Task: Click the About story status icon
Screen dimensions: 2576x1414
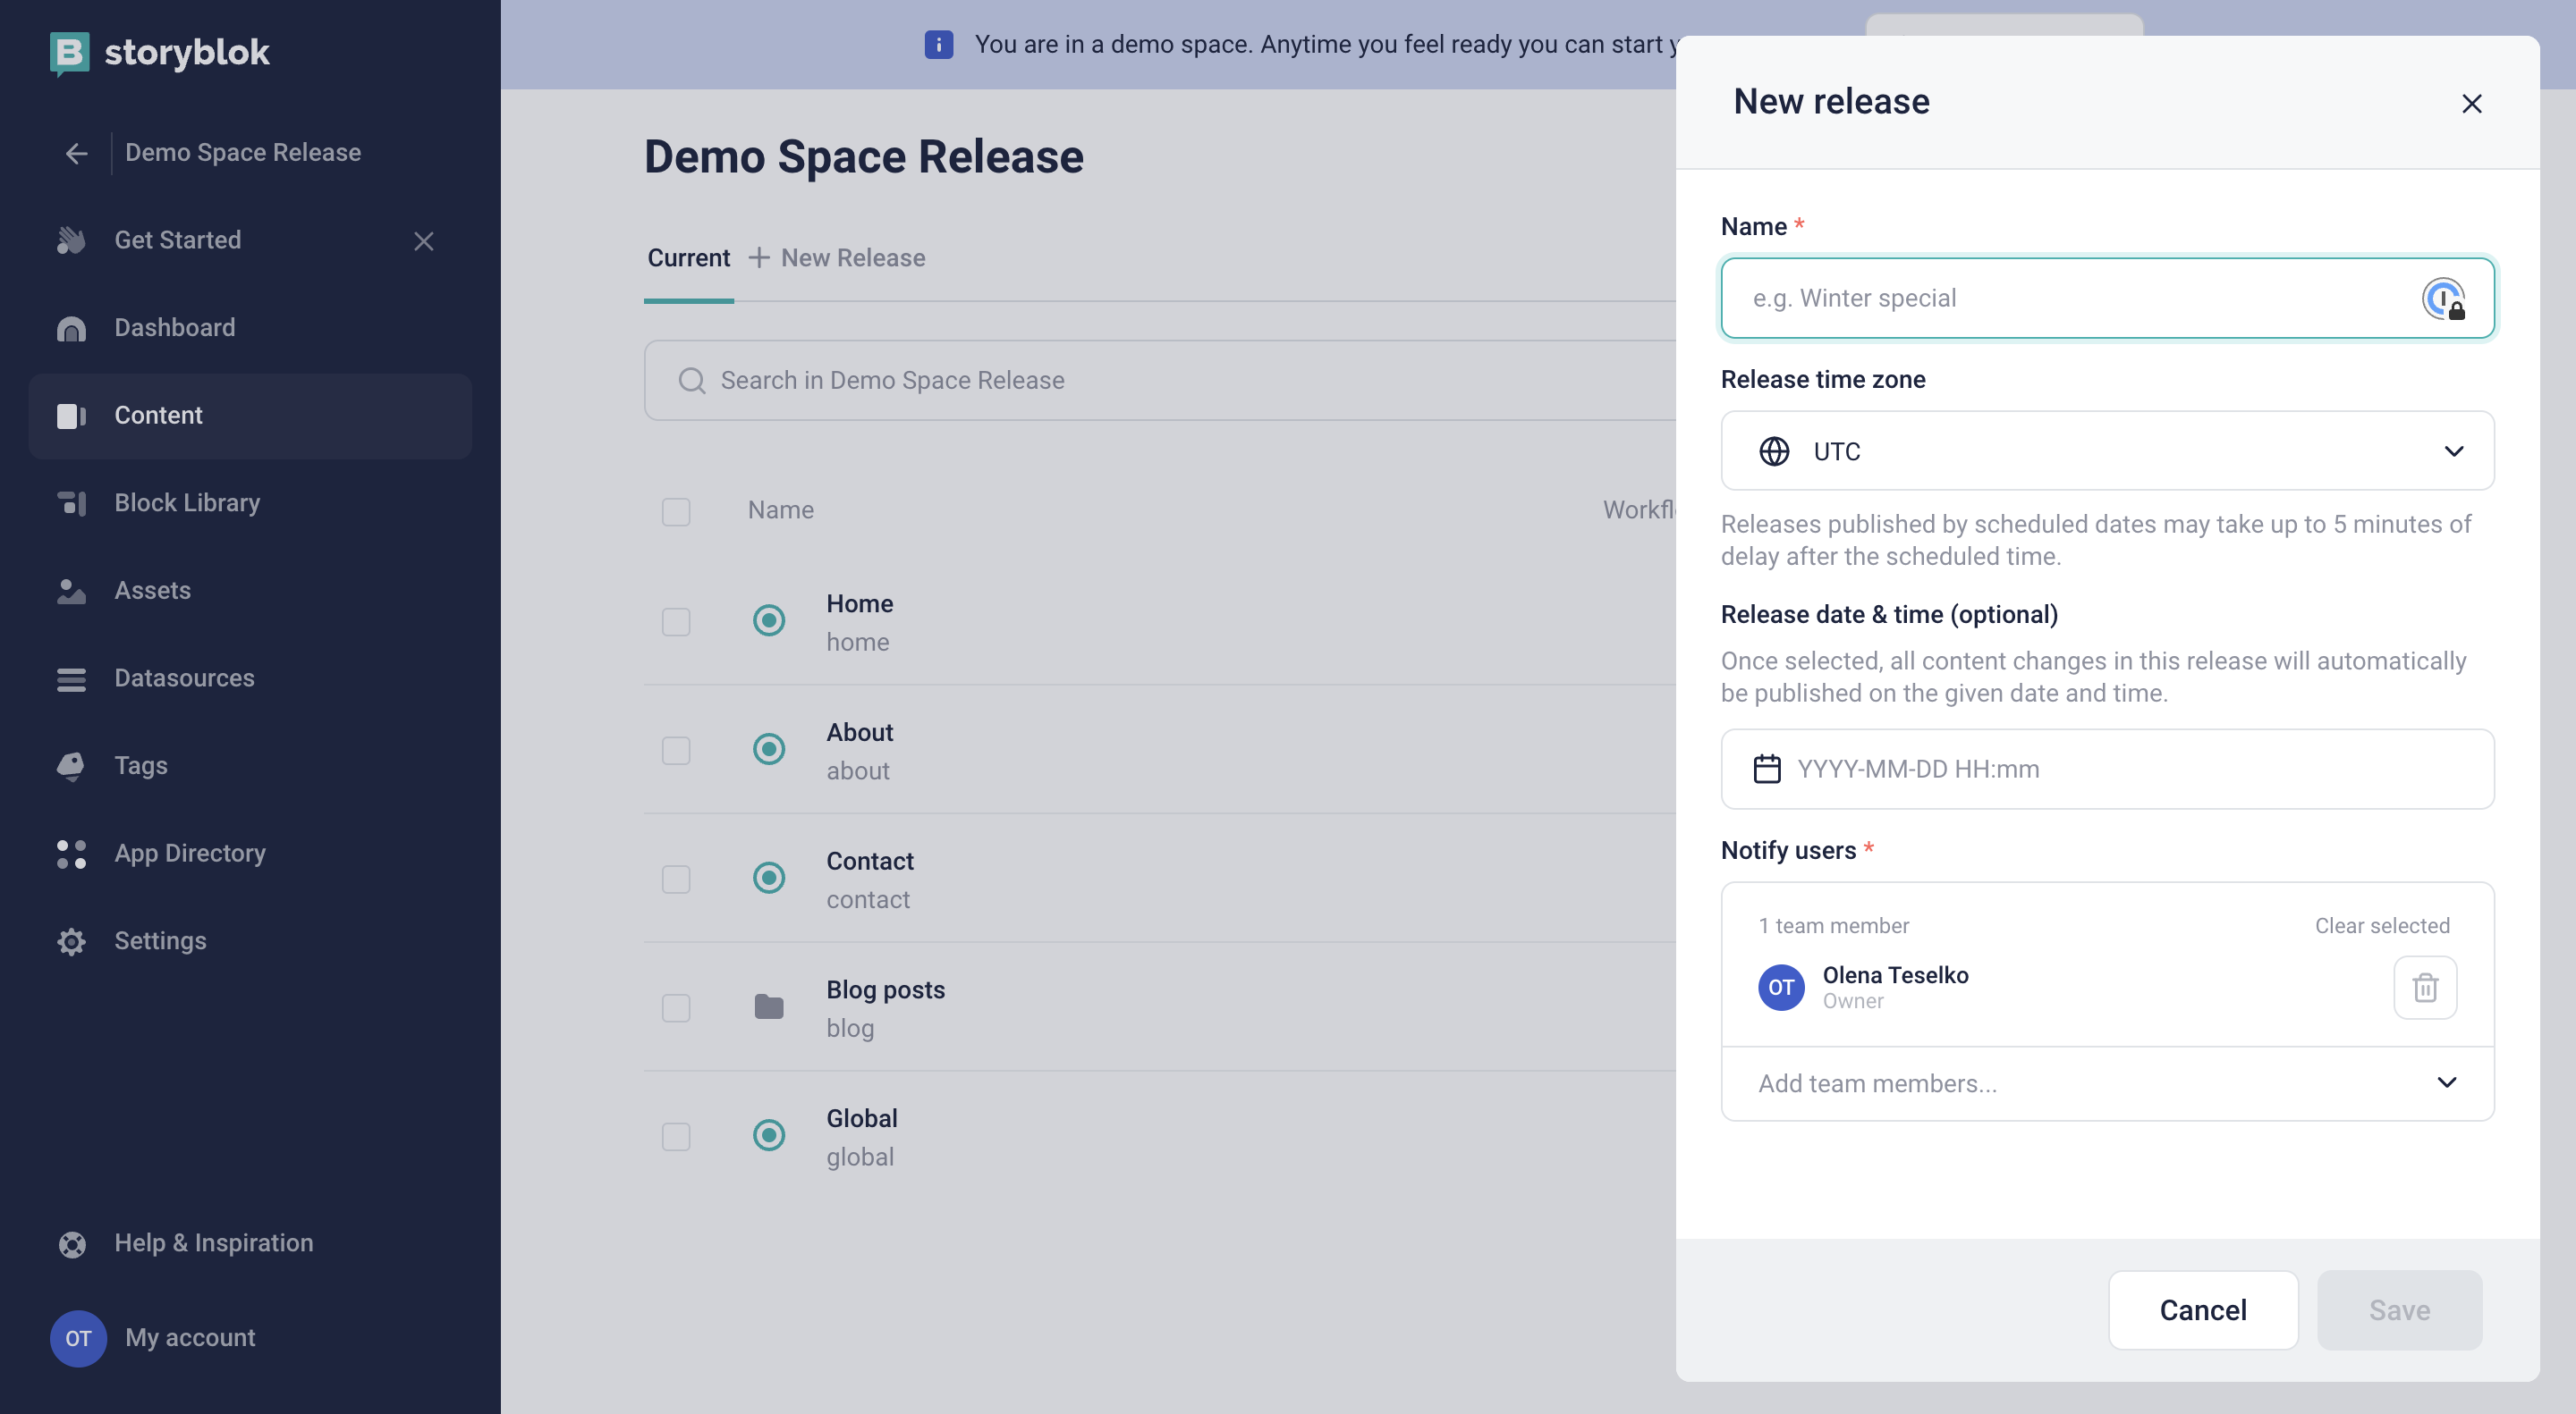Action: pyautogui.click(x=769, y=748)
